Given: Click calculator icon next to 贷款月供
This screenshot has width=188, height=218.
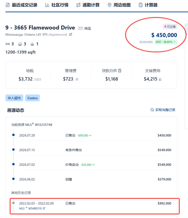Looking at the screenshot, I should 120,71.
